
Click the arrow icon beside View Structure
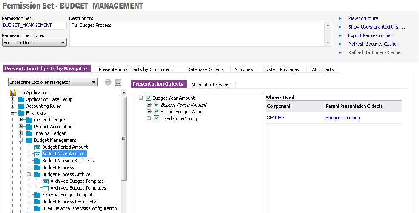[x=340, y=18]
